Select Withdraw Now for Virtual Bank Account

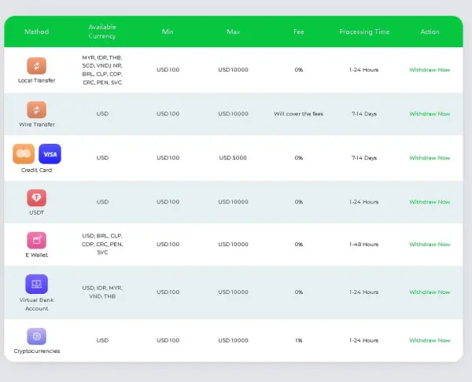[x=430, y=292]
